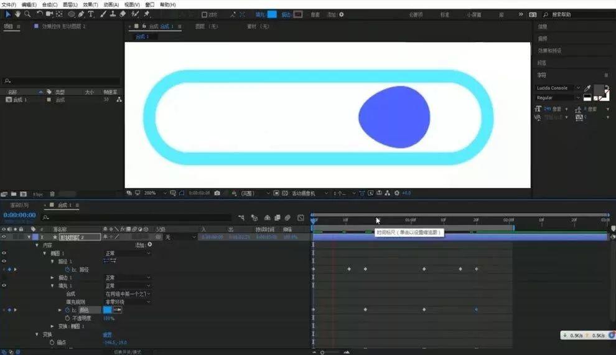The height and width of the screenshot is (355, 616).
Task: Select the Pen tool
Action: click(x=81, y=14)
